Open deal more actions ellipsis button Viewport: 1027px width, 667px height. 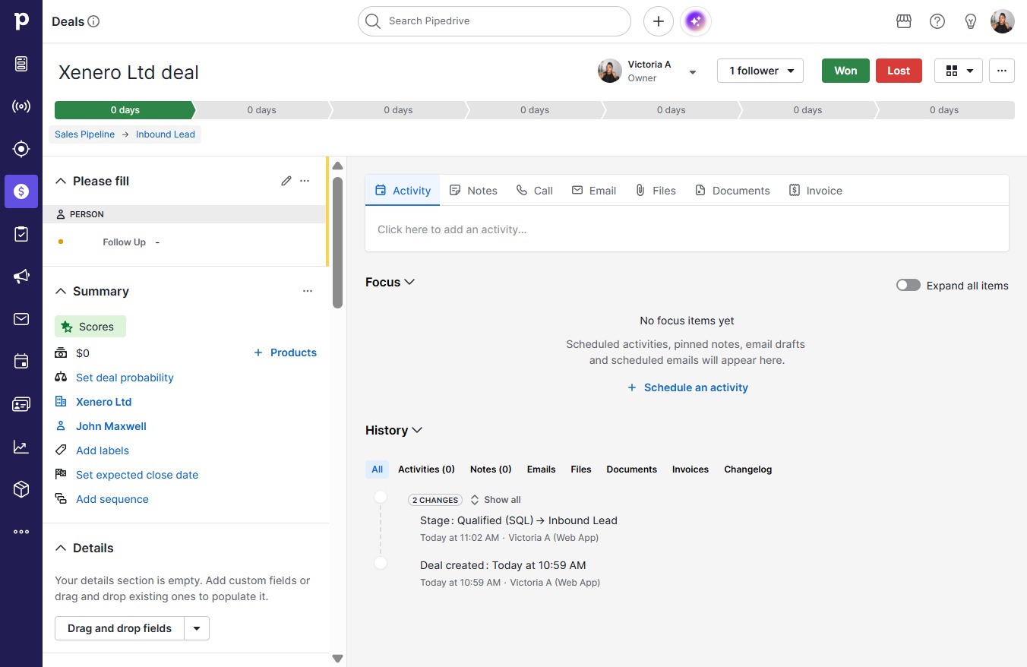pos(1002,71)
